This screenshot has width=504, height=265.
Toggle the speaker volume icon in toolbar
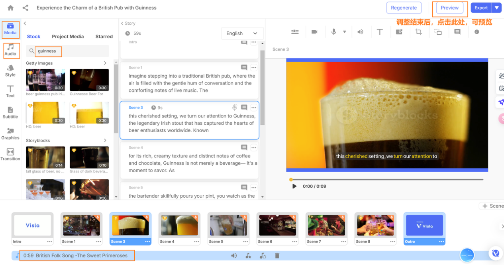[x=360, y=32]
